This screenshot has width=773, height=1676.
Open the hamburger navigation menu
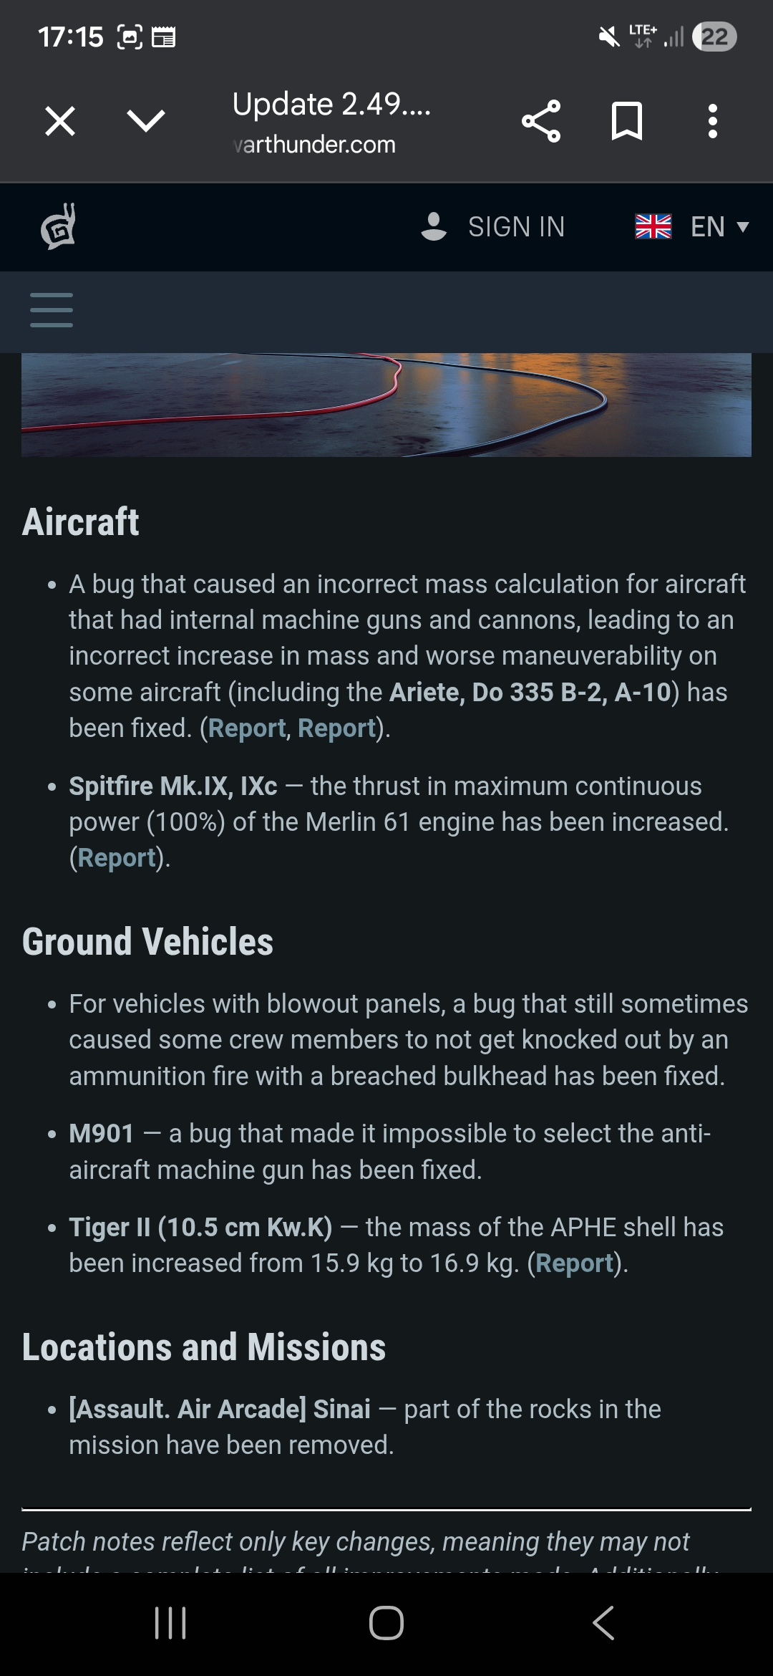52,311
